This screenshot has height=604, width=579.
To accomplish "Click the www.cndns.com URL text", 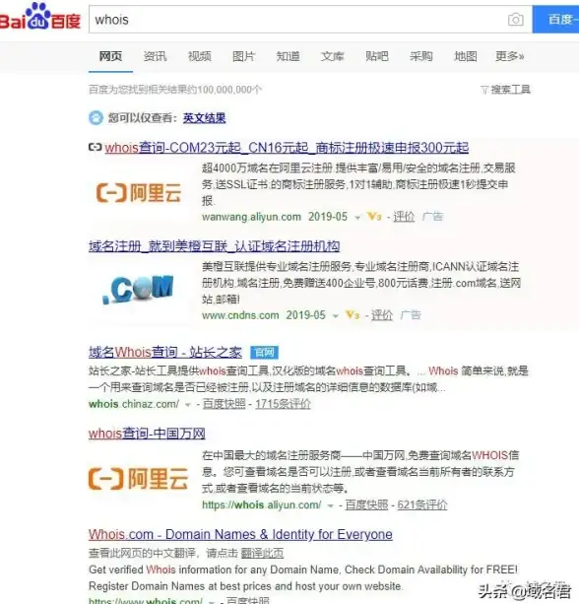I will point(240,315).
